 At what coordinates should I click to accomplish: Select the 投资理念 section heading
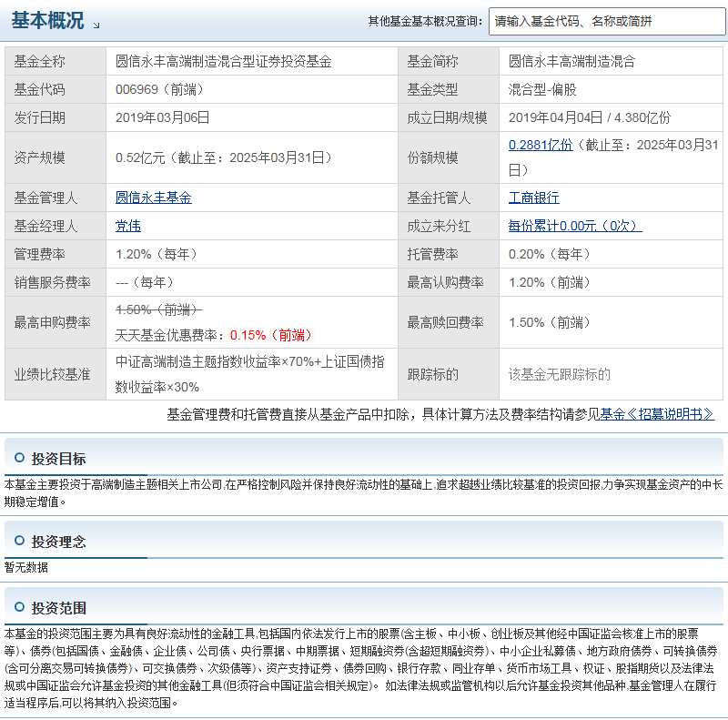[58, 542]
